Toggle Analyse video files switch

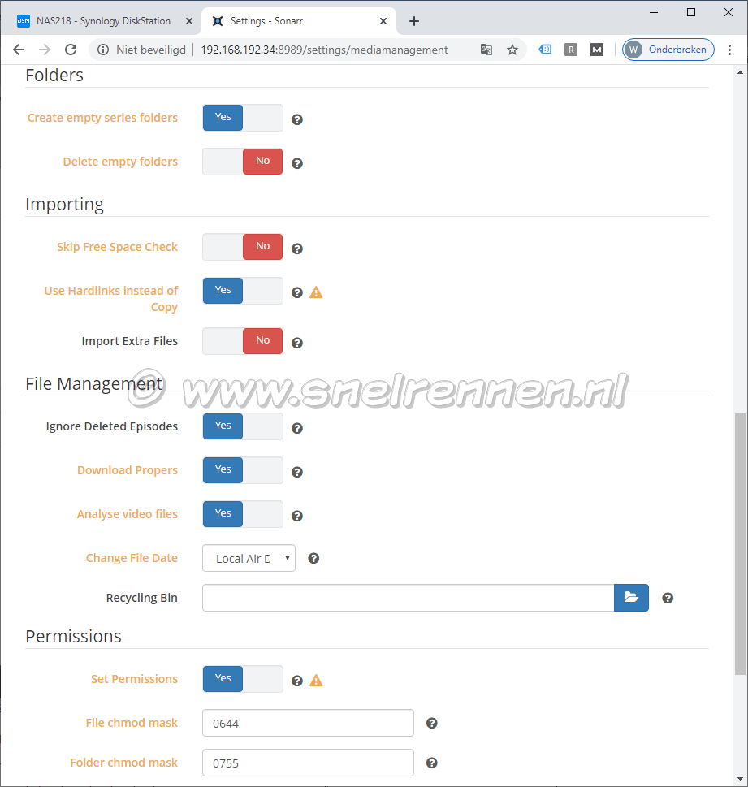pyautogui.click(x=243, y=514)
